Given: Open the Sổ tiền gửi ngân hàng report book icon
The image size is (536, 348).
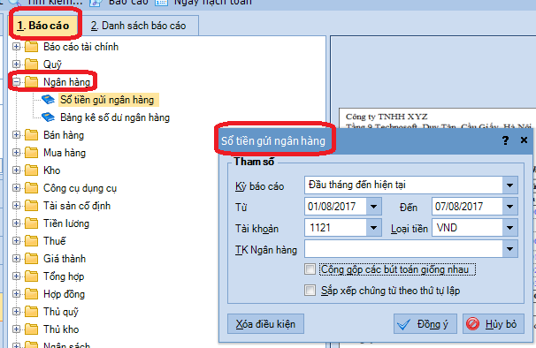Looking at the screenshot, I should tap(48, 100).
